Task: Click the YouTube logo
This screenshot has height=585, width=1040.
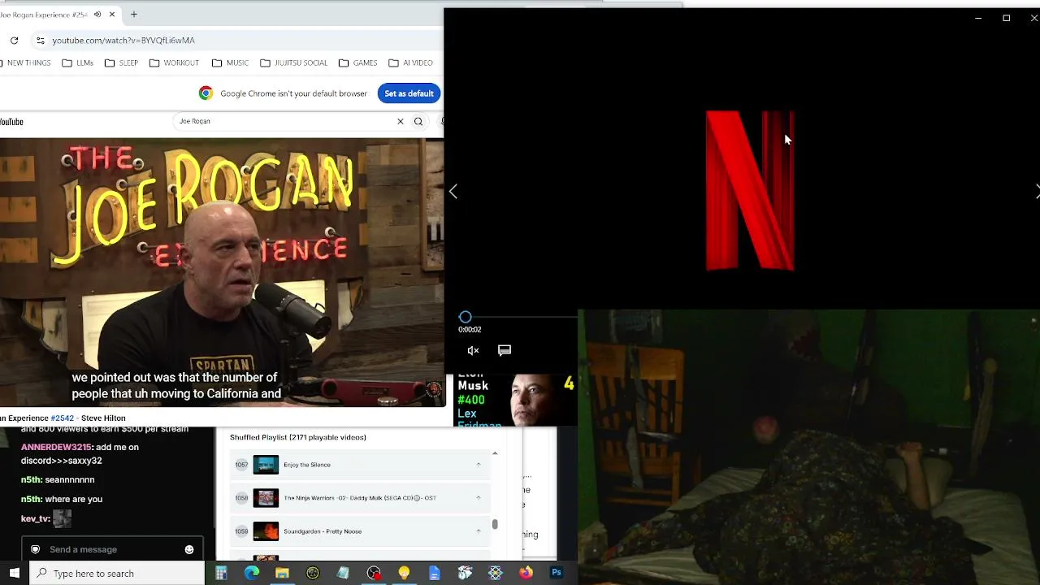Action: pos(11,122)
